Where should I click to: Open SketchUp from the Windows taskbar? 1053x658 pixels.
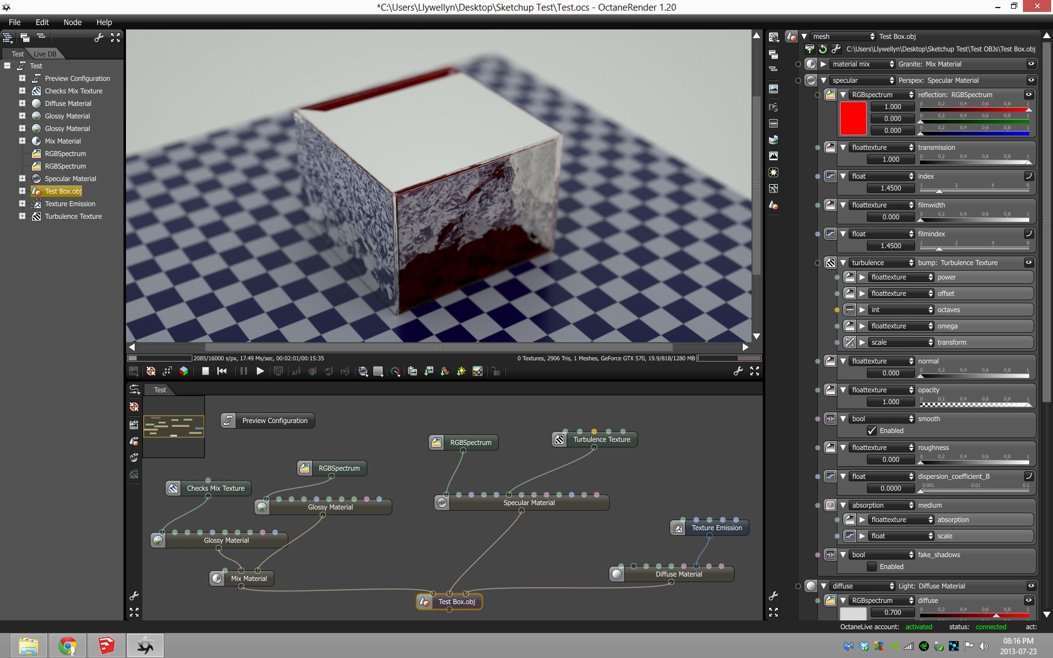[107, 645]
